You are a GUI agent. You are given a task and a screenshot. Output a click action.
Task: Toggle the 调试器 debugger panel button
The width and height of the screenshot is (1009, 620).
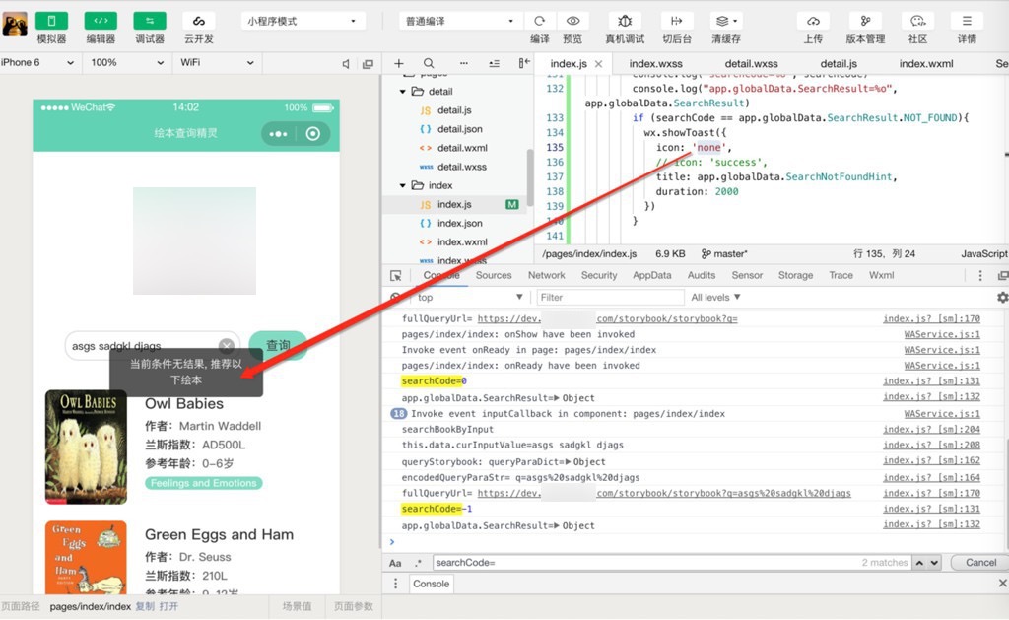pos(150,21)
